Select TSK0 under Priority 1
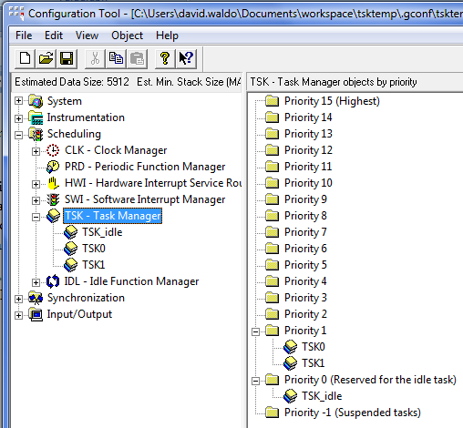The width and height of the screenshot is (463, 428). pyautogui.click(x=314, y=347)
